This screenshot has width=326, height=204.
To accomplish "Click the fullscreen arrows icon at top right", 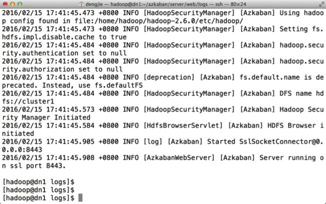I will (x=321, y=4).
